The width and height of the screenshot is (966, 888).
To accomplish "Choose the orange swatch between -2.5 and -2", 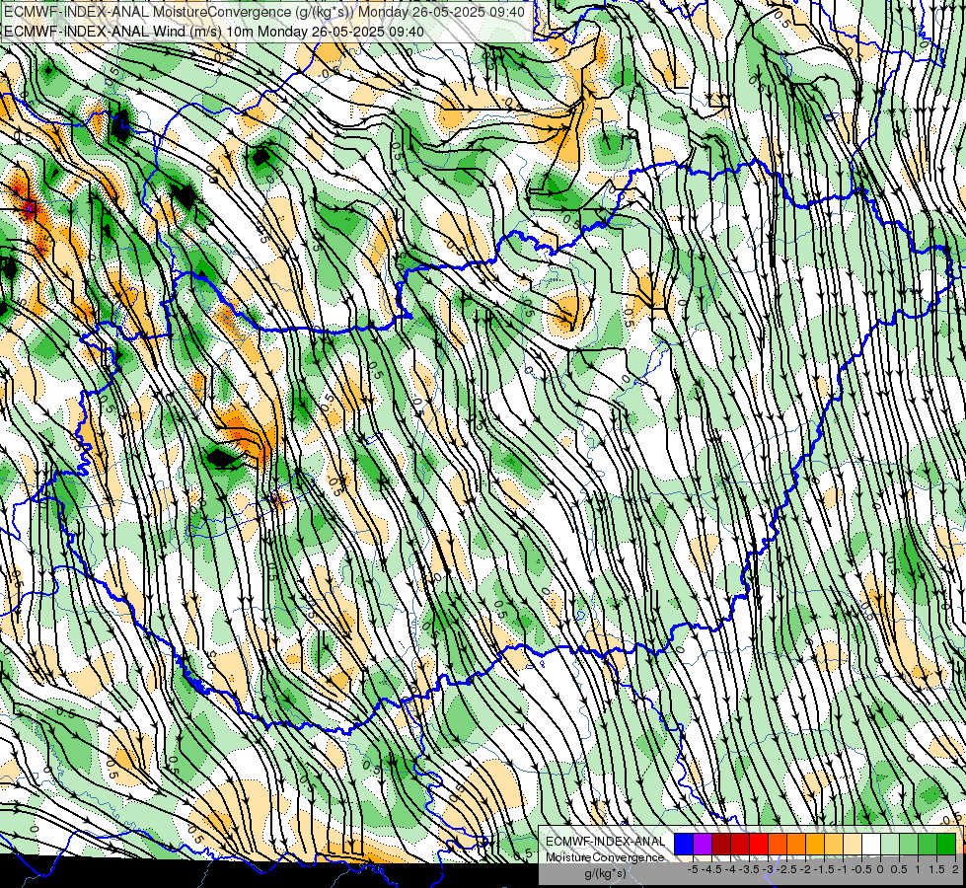I will tap(796, 844).
